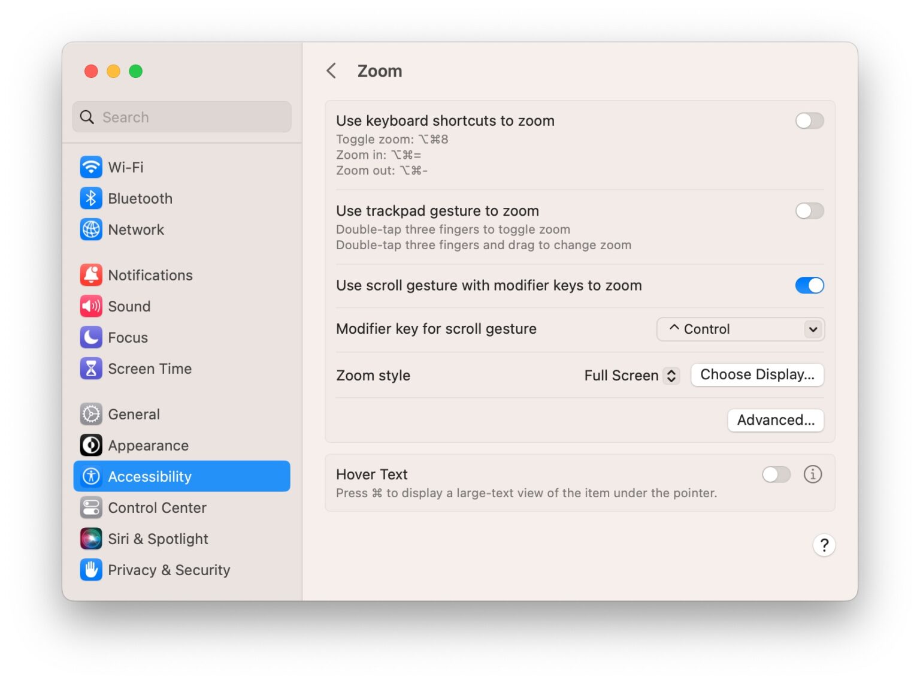Click the Hover Text info icon
The image size is (920, 683).
pos(812,475)
